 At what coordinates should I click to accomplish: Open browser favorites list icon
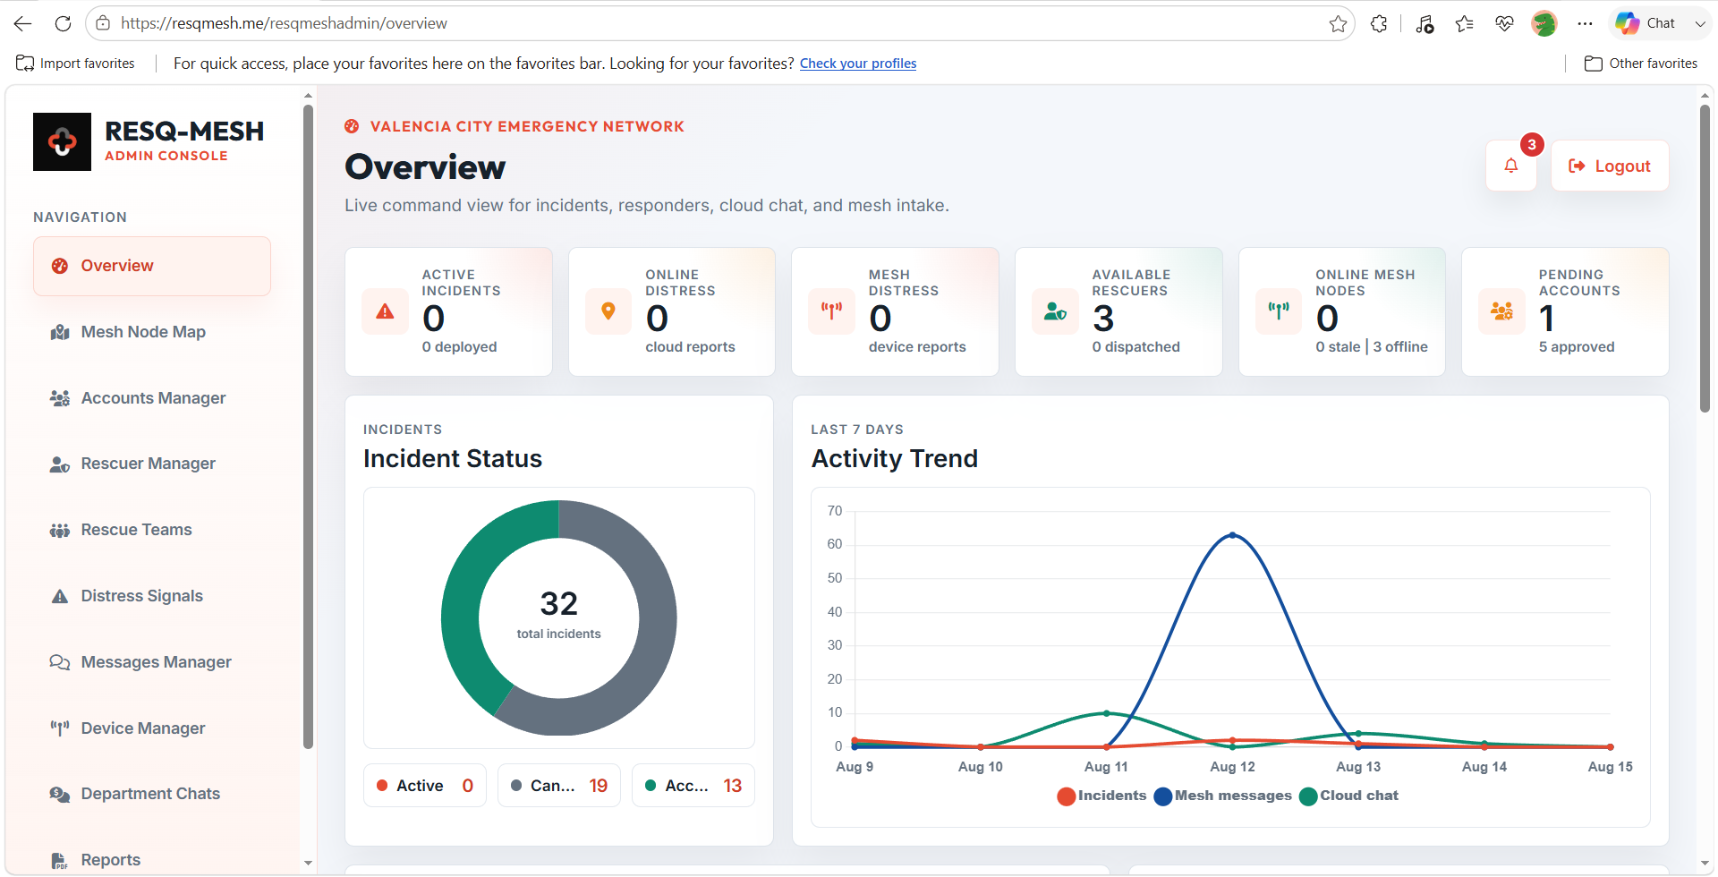(x=1464, y=23)
